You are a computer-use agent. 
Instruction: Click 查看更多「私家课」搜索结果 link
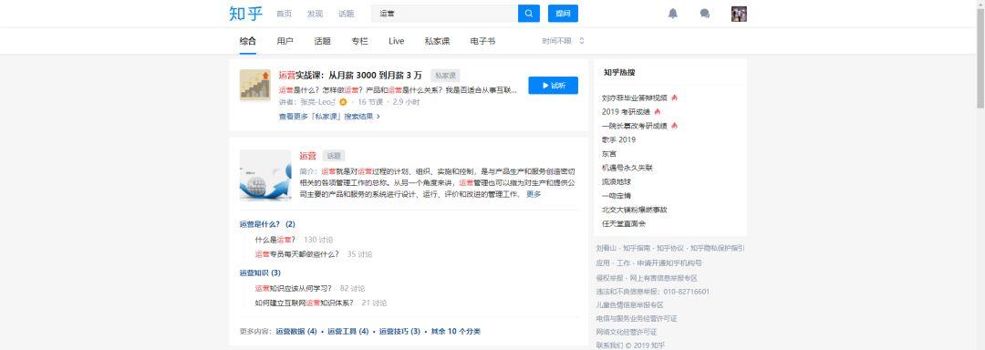(x=329, y=116)
